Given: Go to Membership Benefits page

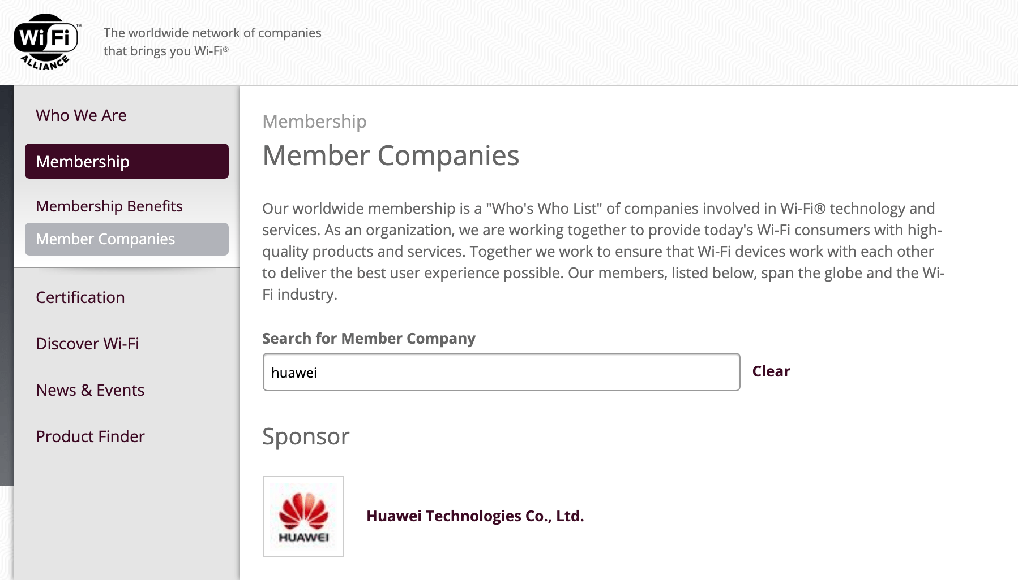Looking at the screenshot, I should (109, 206).
